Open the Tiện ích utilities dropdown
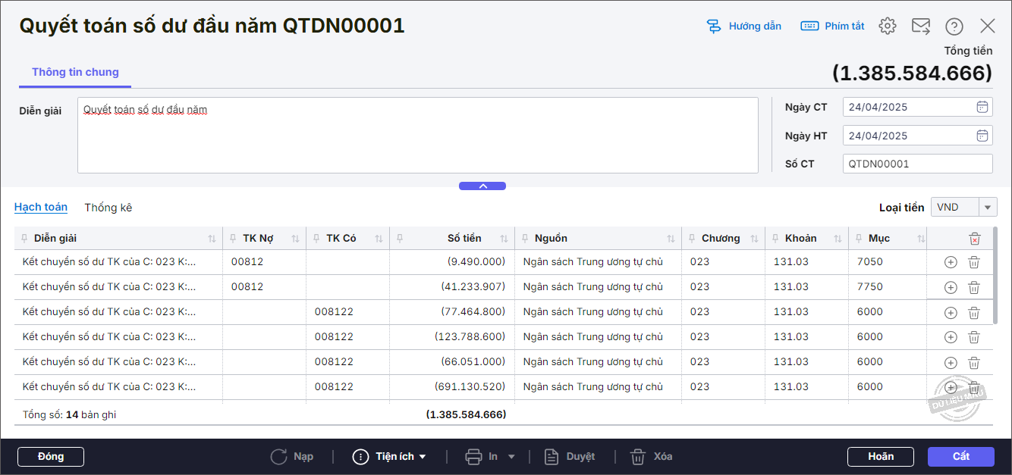Viewport: 1012px width, 475px height. click(390, 457)
